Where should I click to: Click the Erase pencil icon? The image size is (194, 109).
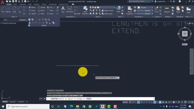(x=58, y=7)
